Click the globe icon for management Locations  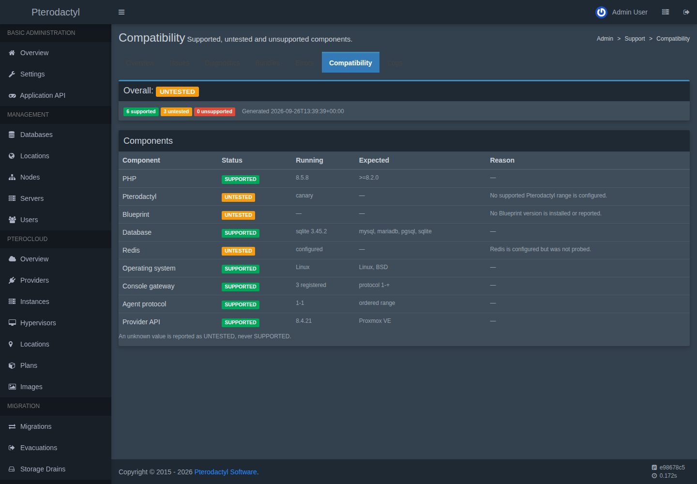coord(12,156)
